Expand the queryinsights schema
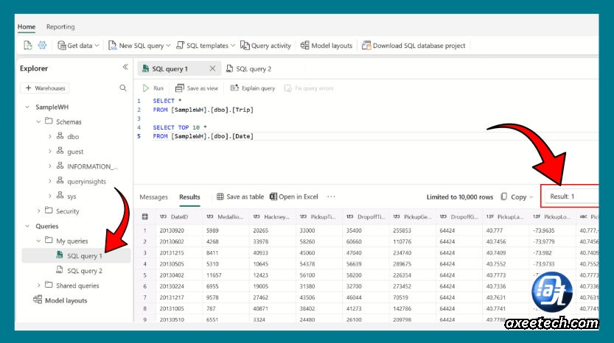 coord(49,181)
